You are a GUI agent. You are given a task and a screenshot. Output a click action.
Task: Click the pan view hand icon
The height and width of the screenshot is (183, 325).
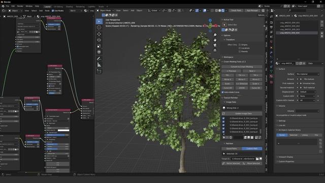215,40
